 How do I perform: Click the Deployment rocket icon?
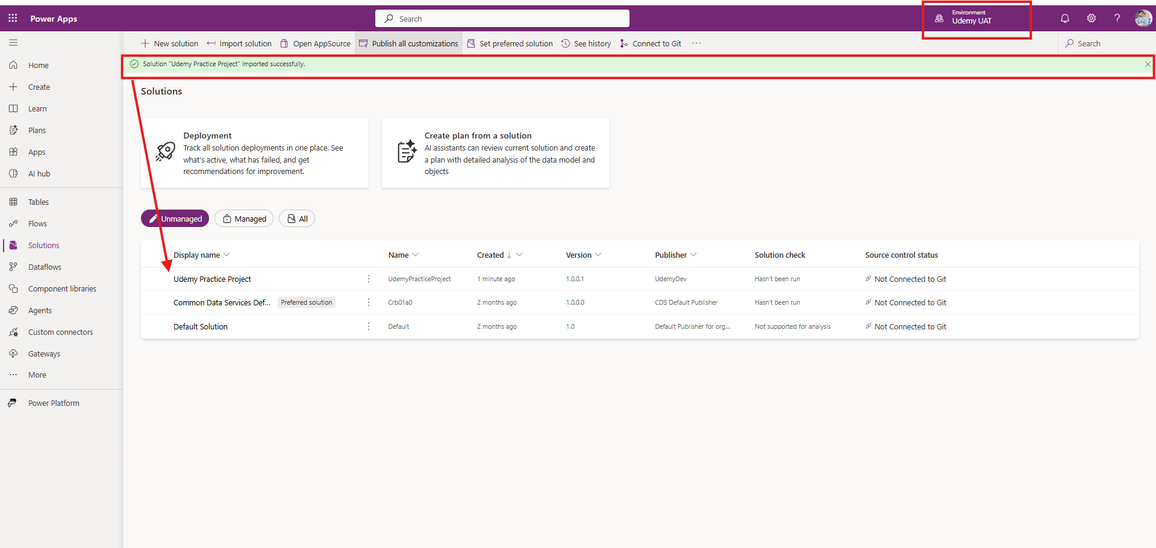point(165,152)
